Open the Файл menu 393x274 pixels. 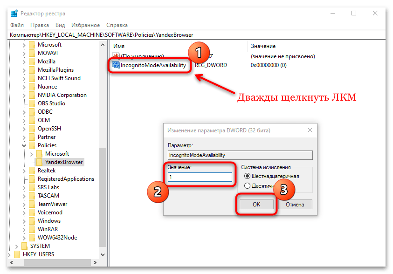tap(17, 25)
